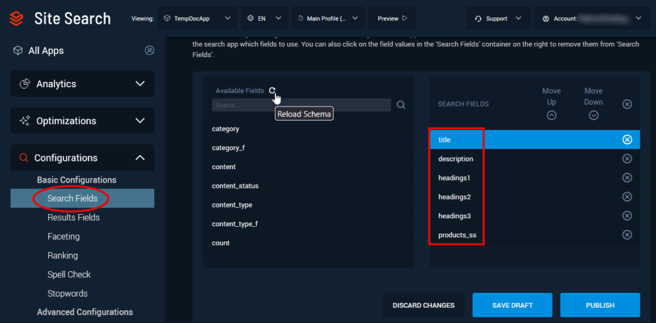This screenshot has height=323, width=656.
Task: Click the Save Draft button
Action: (x=512, y=305)
